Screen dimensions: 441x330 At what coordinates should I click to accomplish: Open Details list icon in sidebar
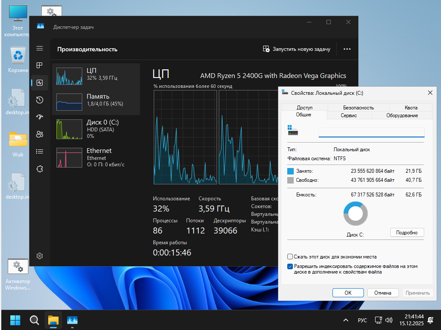coord(40,152)
